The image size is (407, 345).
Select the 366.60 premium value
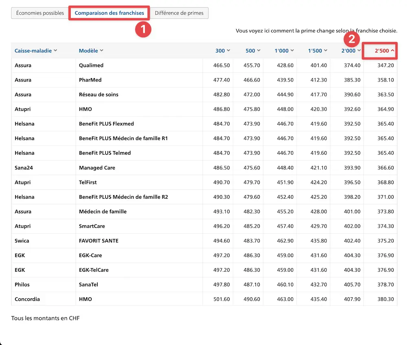pos(386,168)
